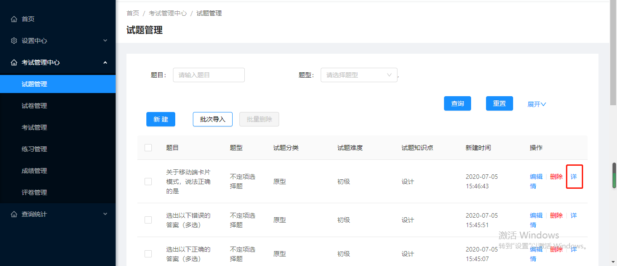This screenshot has width=617, height=266.
Task: Click the disabled 批量删除 button
Action: point(259,119)
